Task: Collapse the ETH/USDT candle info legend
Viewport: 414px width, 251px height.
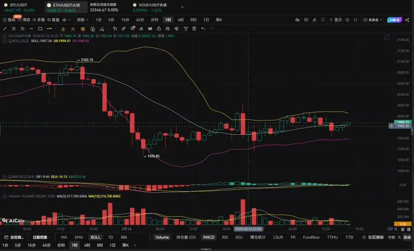Action: pos(4,36)
